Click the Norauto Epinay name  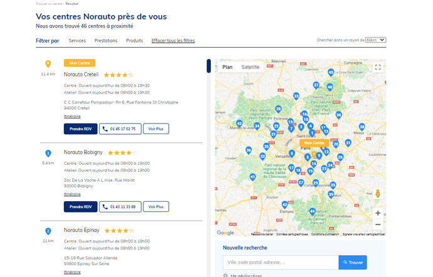point(82,230)
